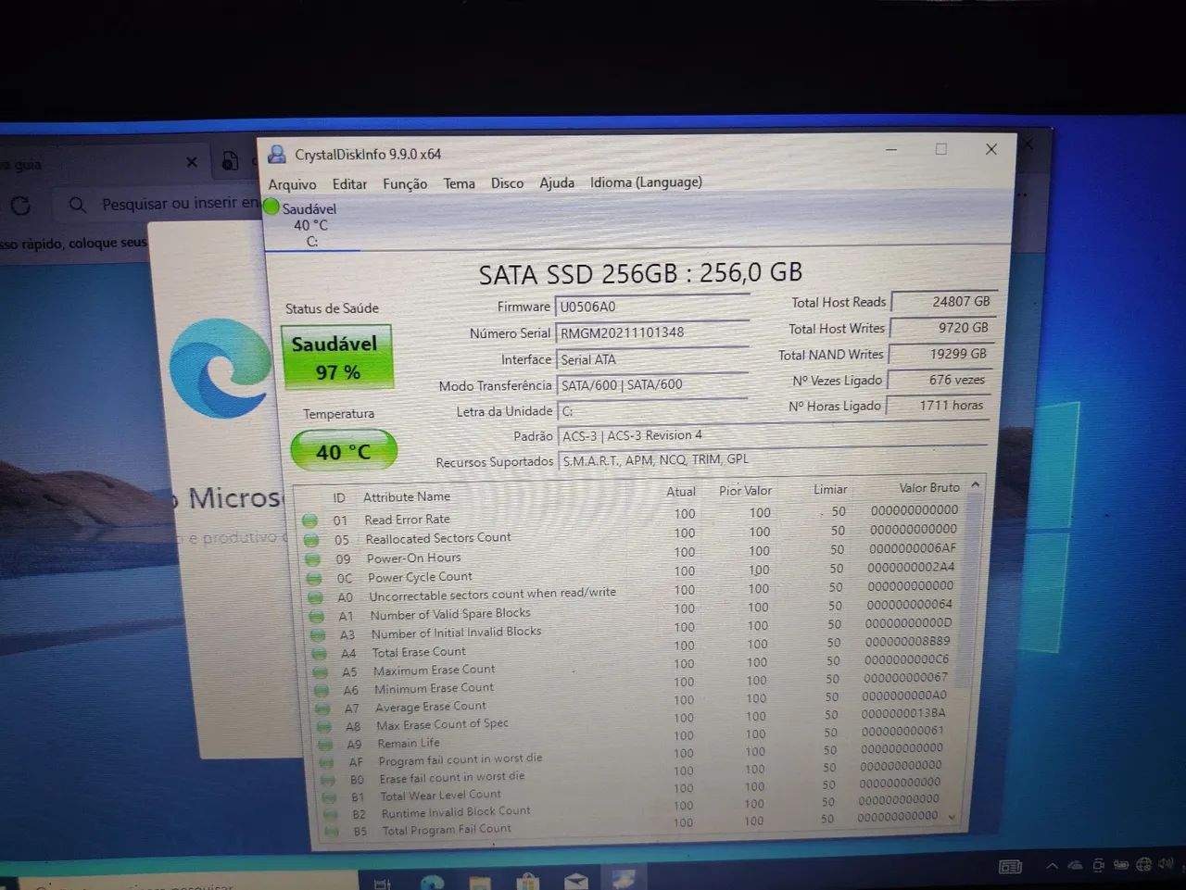Open the Mail app from the taskbar
The height and width of the screenshot is (890, 1186).
coord(575,882)
